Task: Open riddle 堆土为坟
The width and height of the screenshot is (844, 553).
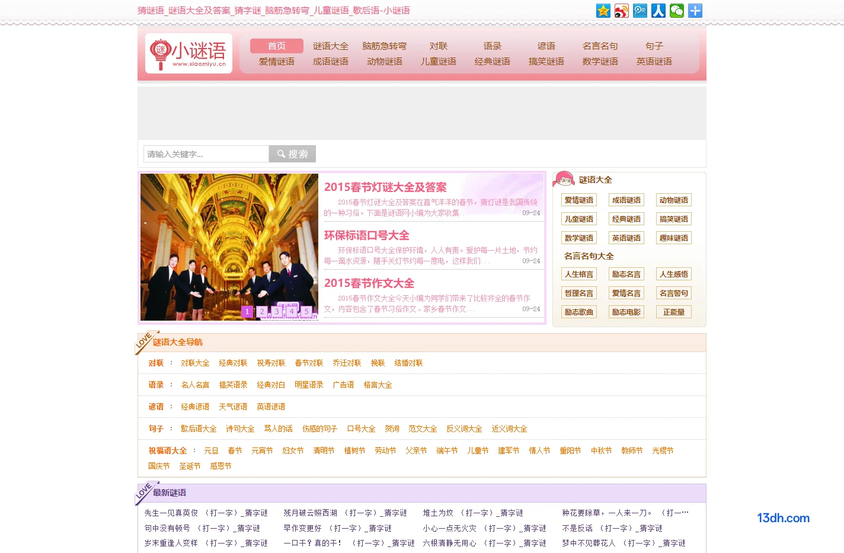Action: point(473,513)
